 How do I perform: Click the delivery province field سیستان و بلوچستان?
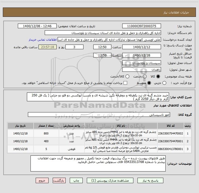point(142,63)
